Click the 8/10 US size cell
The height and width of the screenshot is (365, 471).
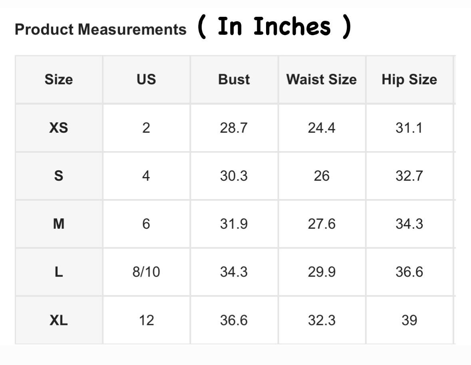(146, 272)
